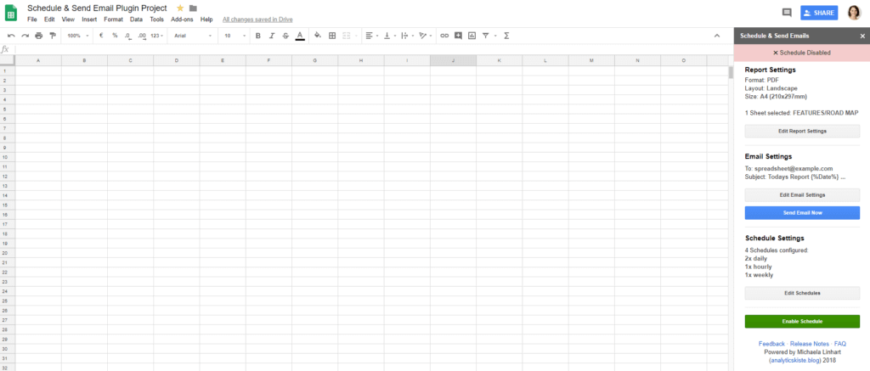Click Edit Report Settings button

802,132
